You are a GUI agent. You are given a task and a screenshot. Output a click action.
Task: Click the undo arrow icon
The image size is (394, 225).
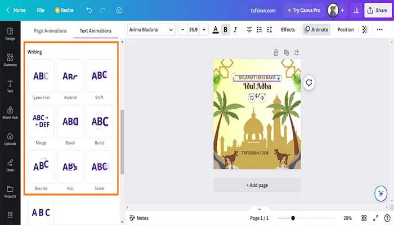point(89,10)
